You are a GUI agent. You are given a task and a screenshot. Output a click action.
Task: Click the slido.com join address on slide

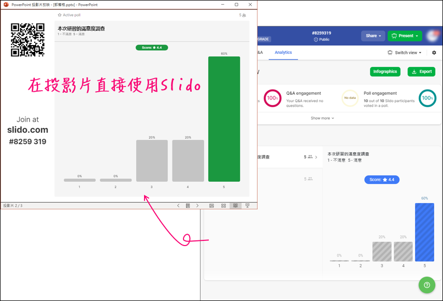tap(27, 130)
